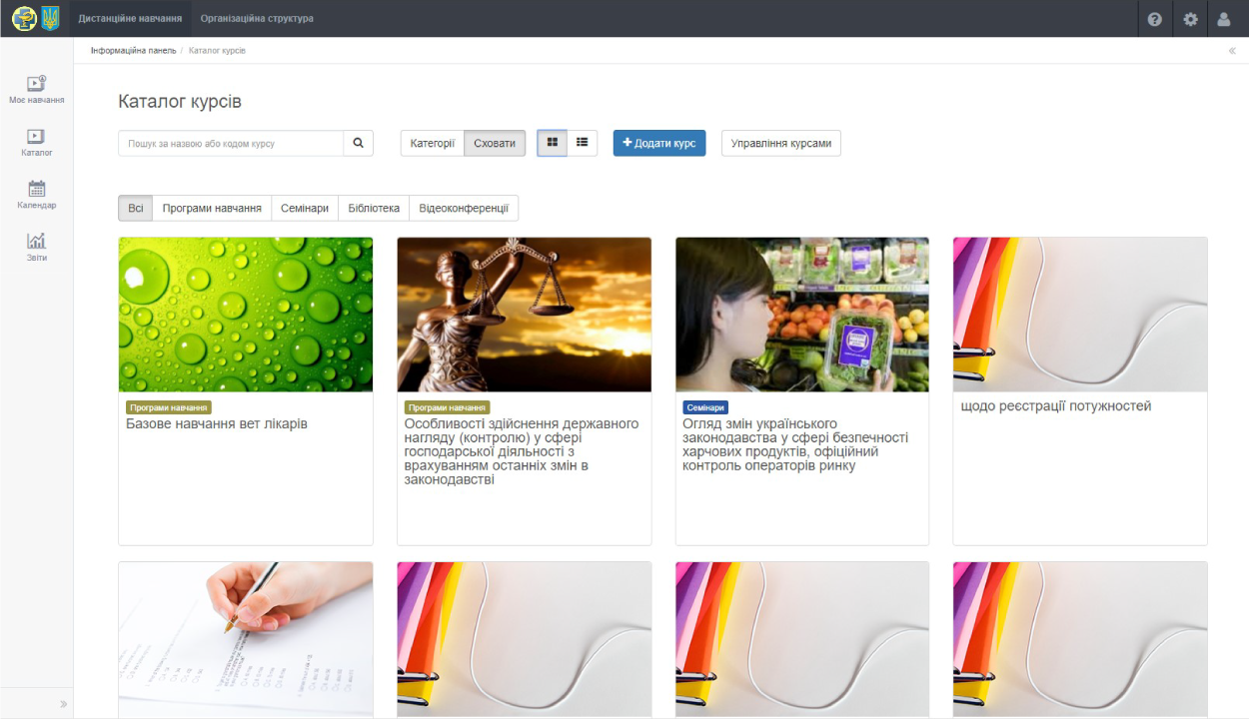Image resolution: width=1249 pixels, height=719 pixels.
Task: Switch to list view
Action: pyautogui.click(x=582, y=143)
